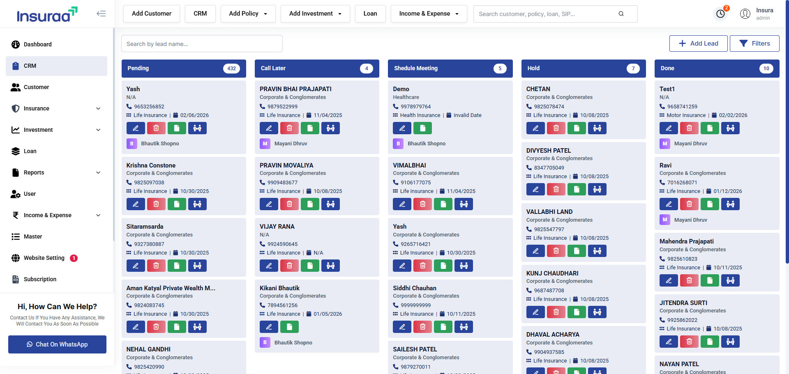
Task: Open Subscription in sidebar
Action: click(56, 279)
